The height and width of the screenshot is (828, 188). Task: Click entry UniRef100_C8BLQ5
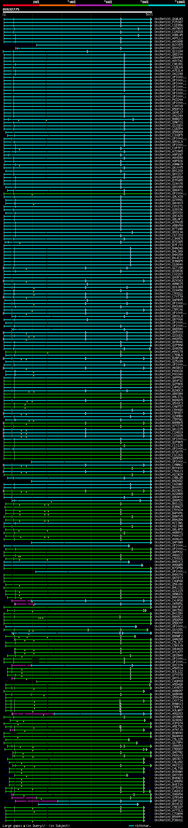169,478
